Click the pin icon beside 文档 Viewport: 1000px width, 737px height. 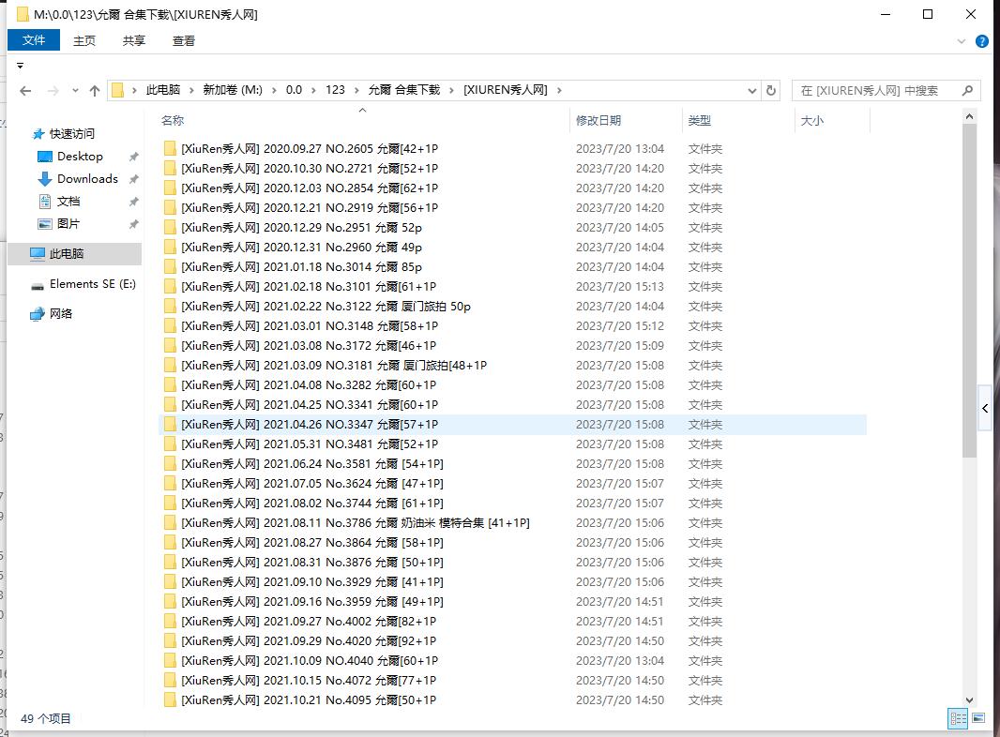click(x=133, y=203)
